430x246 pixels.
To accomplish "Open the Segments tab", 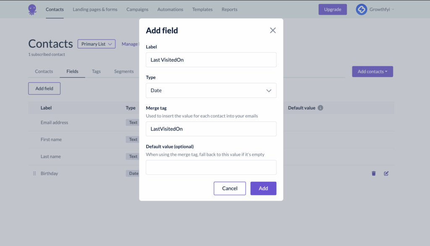I will [x=124, y=71].
